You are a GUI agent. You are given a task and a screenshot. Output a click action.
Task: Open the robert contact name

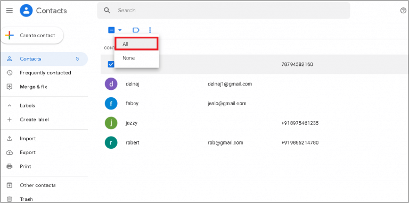(x=133, y=142)
